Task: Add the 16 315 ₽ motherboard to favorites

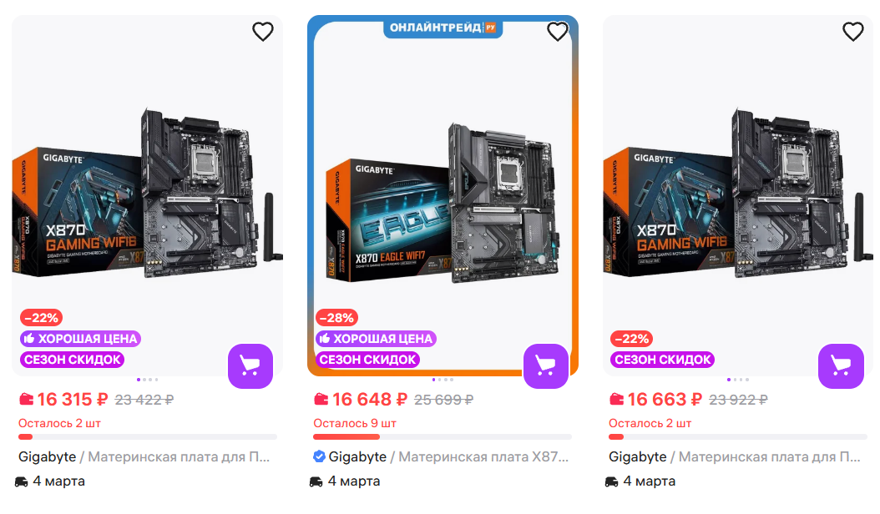Action: click(263, 32)
